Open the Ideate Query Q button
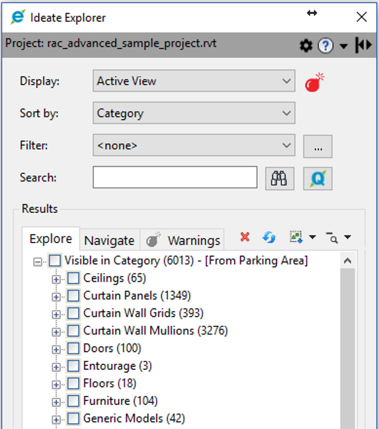 (x=318, y=178)
